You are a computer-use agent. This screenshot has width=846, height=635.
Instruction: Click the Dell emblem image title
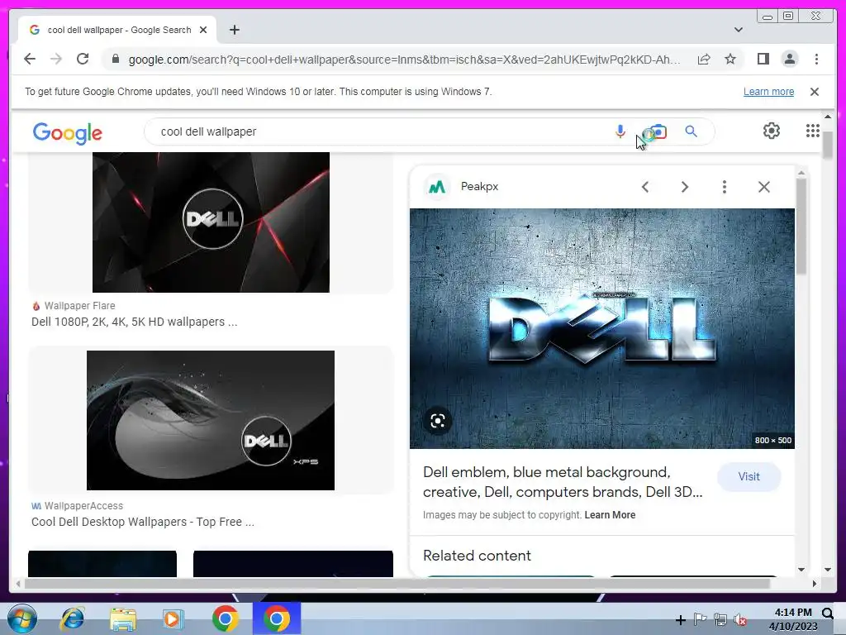coord(563,482)
